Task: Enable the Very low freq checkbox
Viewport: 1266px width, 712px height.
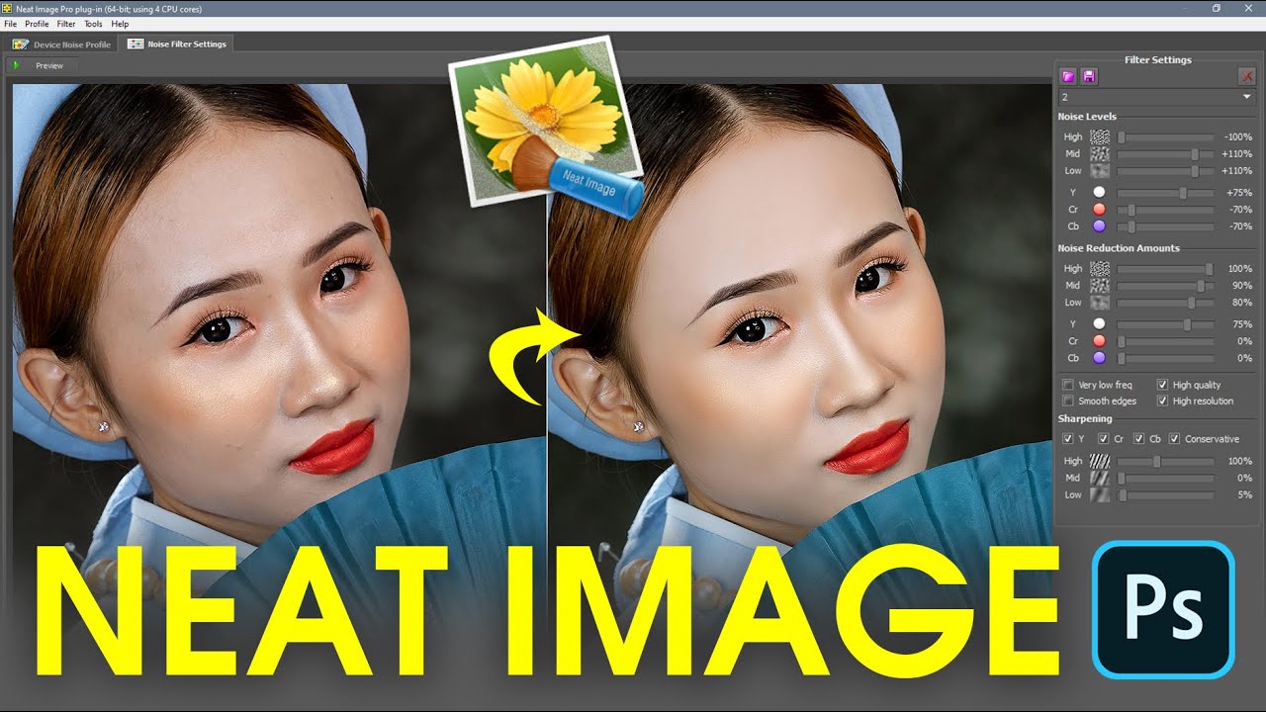Action: click(x=1068, y=385)
